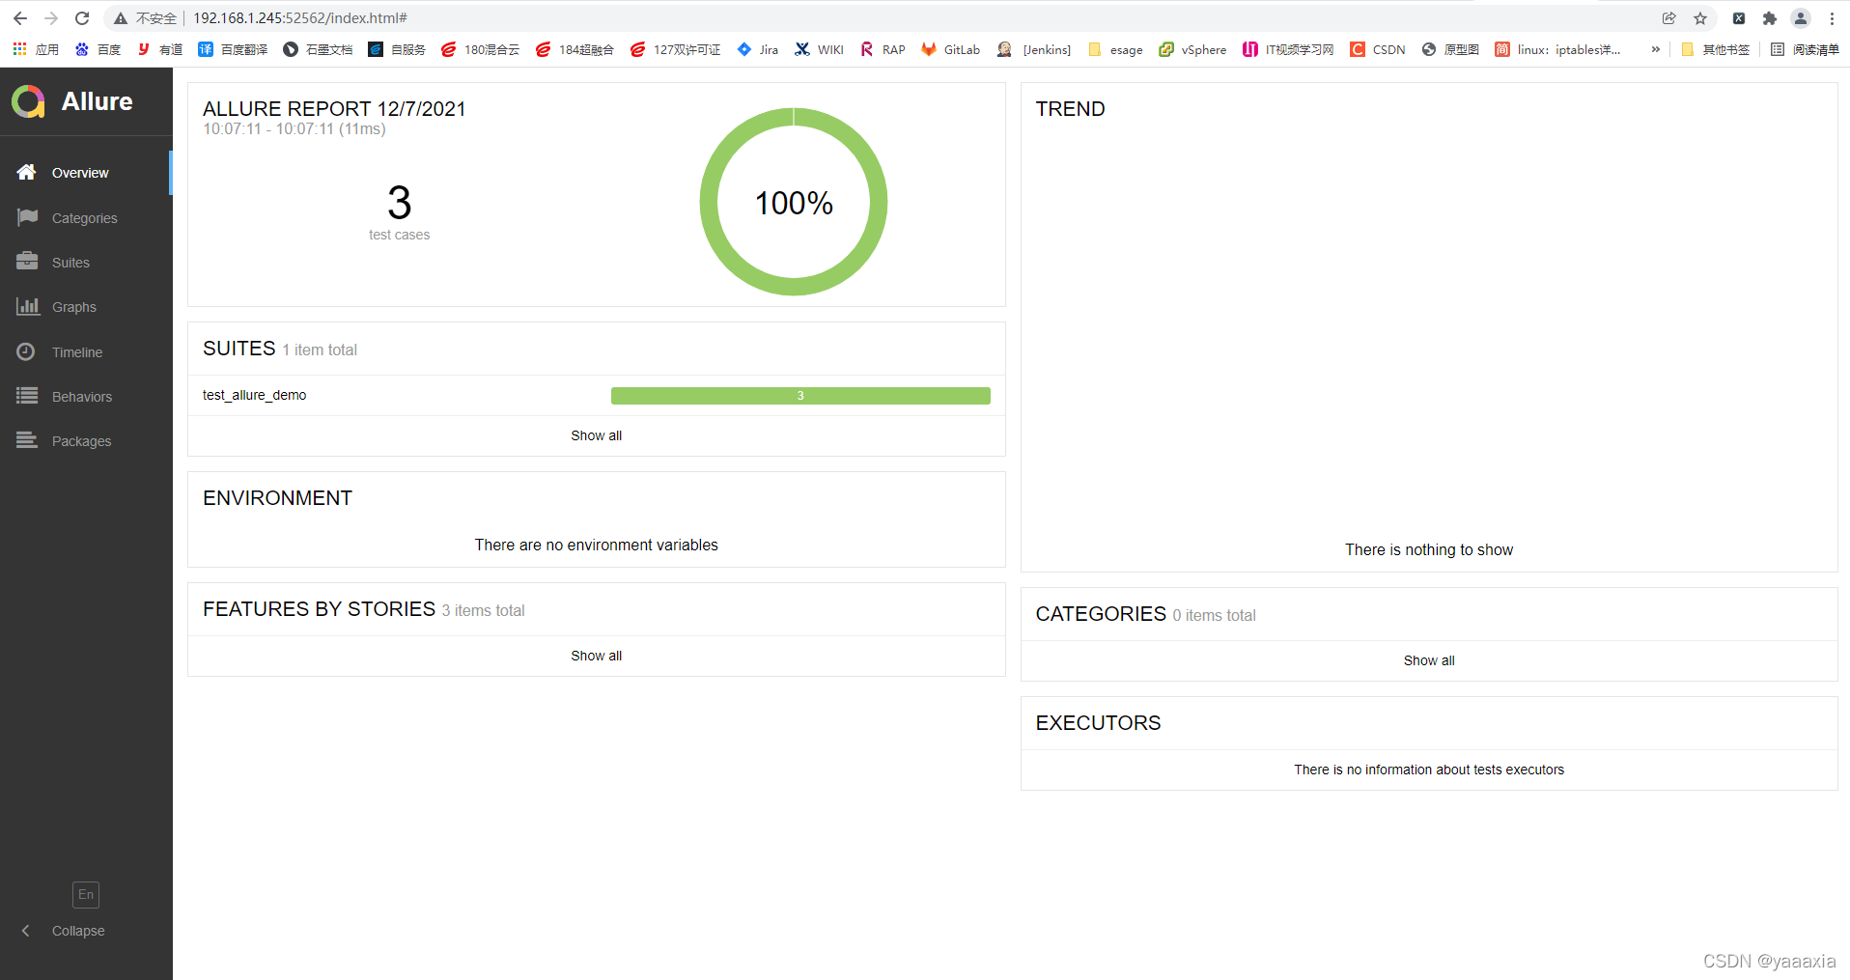The height and width of the screenshot is (980, 1850).
Task: Click the browser back arrow
Action: [20, 18]
